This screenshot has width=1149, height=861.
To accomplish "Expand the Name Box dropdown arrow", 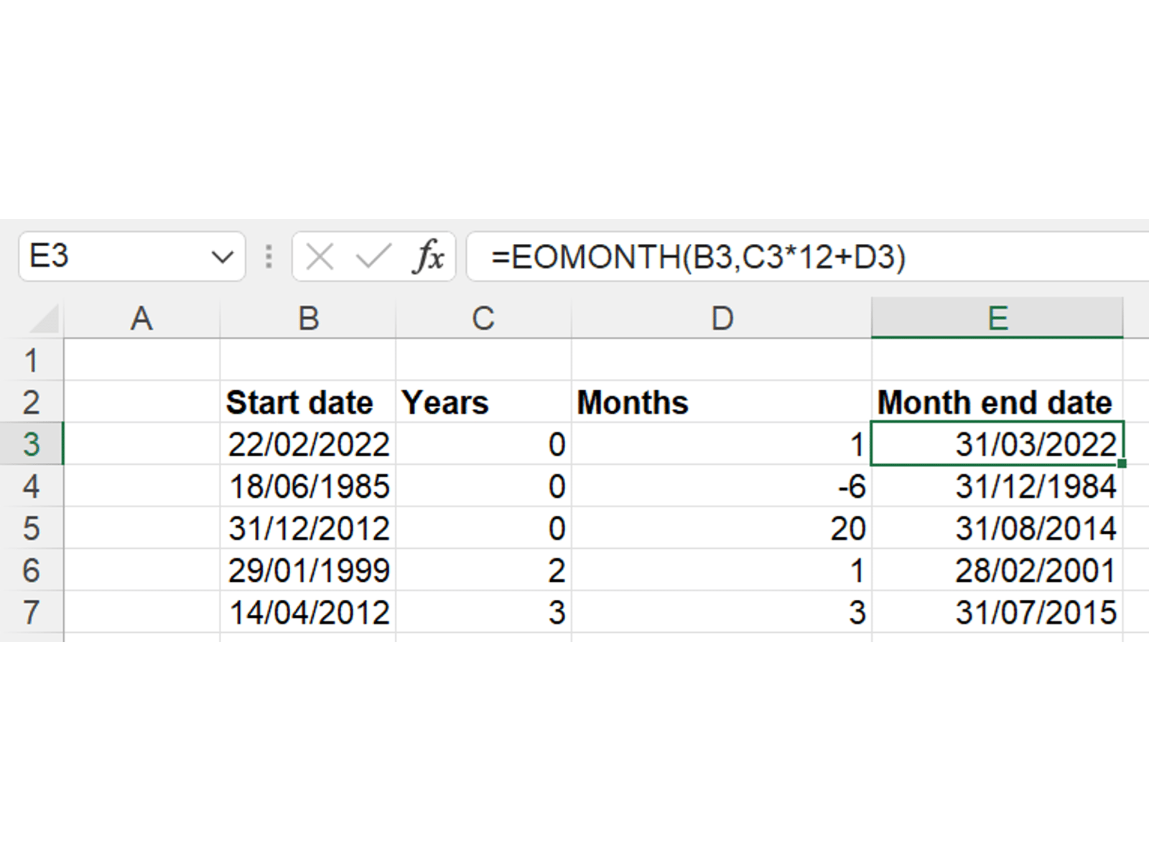I will pos(223,257).
